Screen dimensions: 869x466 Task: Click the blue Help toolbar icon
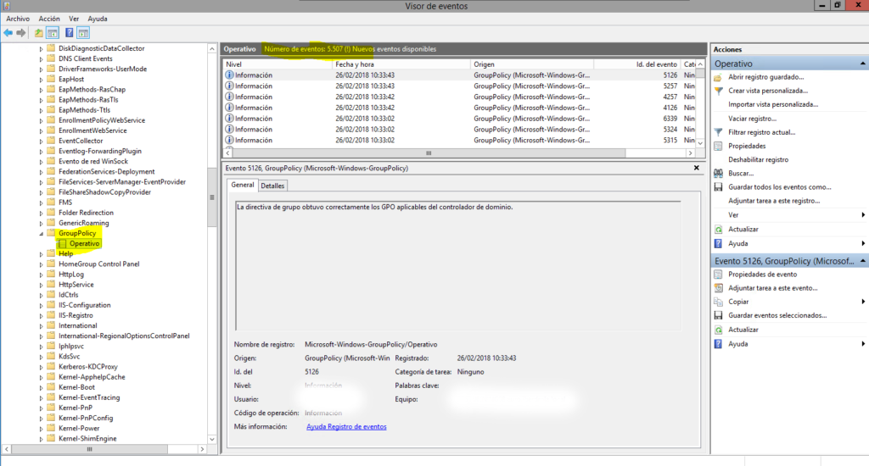(70, 33)
